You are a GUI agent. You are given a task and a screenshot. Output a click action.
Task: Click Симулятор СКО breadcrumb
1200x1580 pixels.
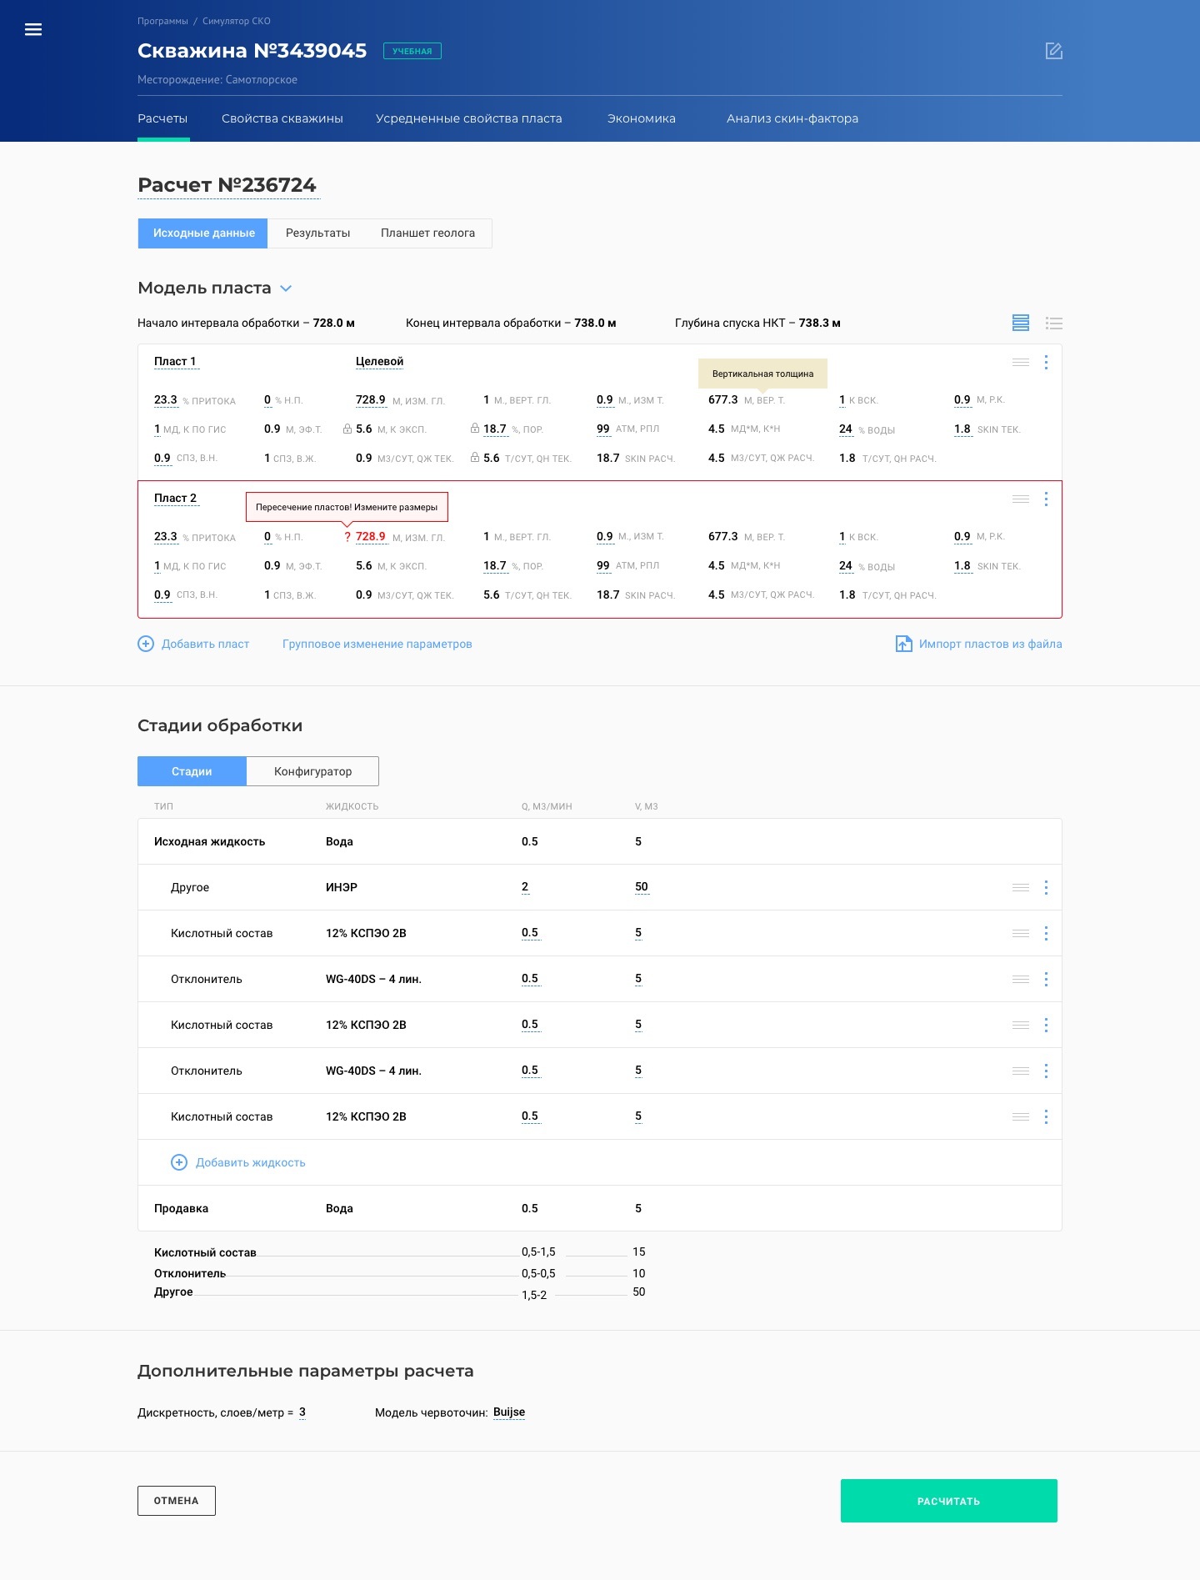click(237, 21)
